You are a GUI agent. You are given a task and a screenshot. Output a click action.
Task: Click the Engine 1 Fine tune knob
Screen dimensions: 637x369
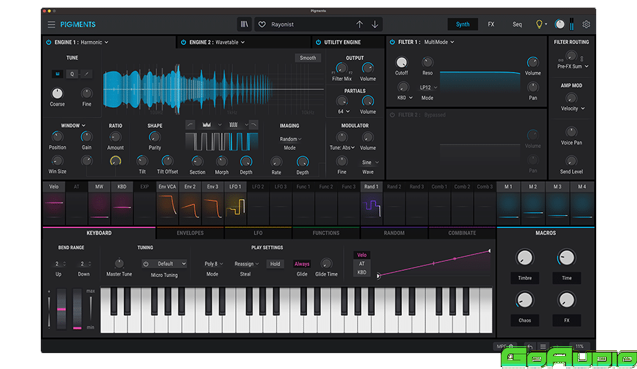(86, 93)
